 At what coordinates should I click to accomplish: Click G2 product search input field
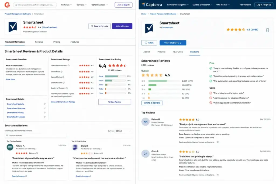(35, 5)
